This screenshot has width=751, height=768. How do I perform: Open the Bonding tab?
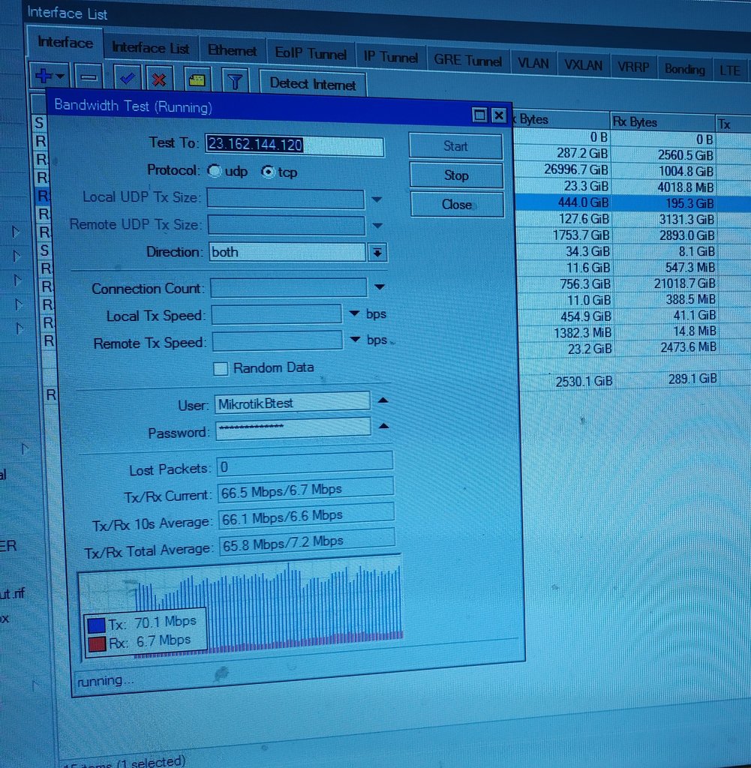pos(684,69)
